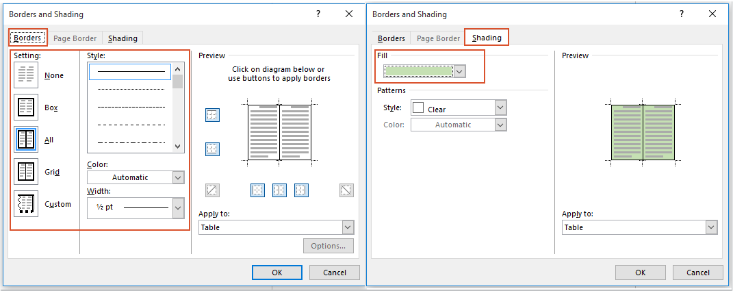733x291 pixels.
Task: Click the All border setting icon
Action: tap(25, 140)
